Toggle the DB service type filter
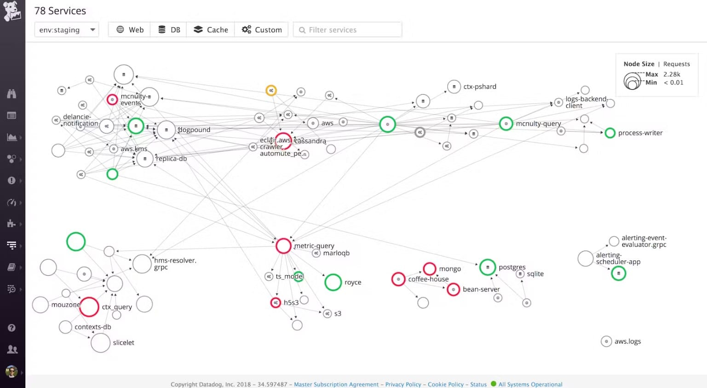 (169, 30)
